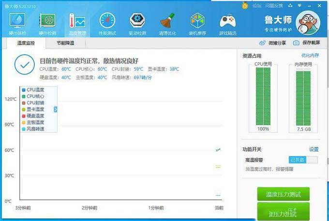Viewport: 329px width, 221px height.
Task: Open the 驱动检测 driver detection icon
Action: click(x=137, y=21)
